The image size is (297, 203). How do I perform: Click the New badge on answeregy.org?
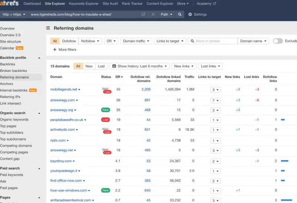[105, 110]
